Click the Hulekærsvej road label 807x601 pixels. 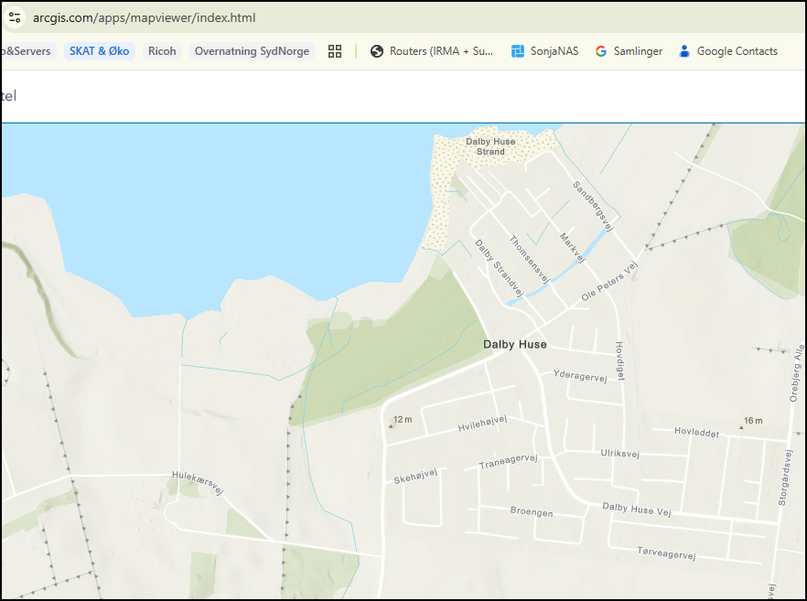[198, 479]
